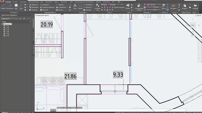Viewport: 202px width, 113px height.
Task: Click the Растянуть (Stretch) tool
Action: [33, 10]
